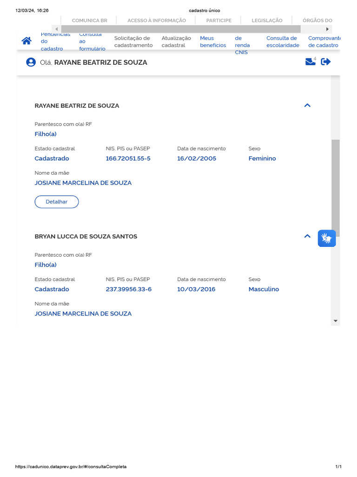Open Pendências do cadastro link
The height and width of the screenshot is (477, 357).
pos(55,41)
